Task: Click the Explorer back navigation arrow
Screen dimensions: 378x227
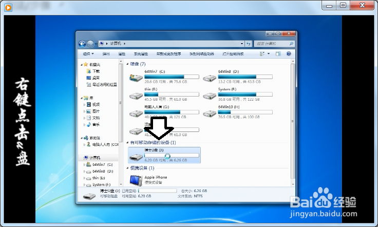Action: [x=82, y=44]
